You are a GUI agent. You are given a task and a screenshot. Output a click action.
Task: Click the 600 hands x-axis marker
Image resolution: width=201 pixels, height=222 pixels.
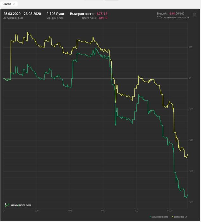(x=103, y=211)
